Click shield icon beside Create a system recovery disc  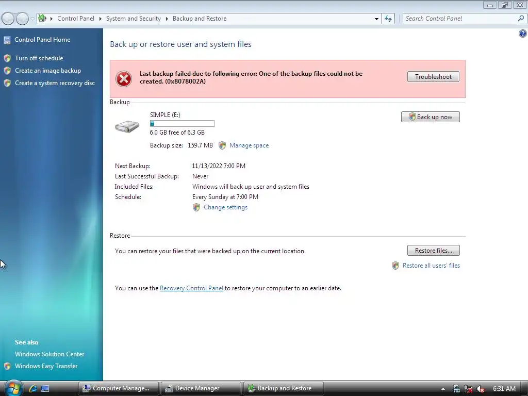click(7, 83)
